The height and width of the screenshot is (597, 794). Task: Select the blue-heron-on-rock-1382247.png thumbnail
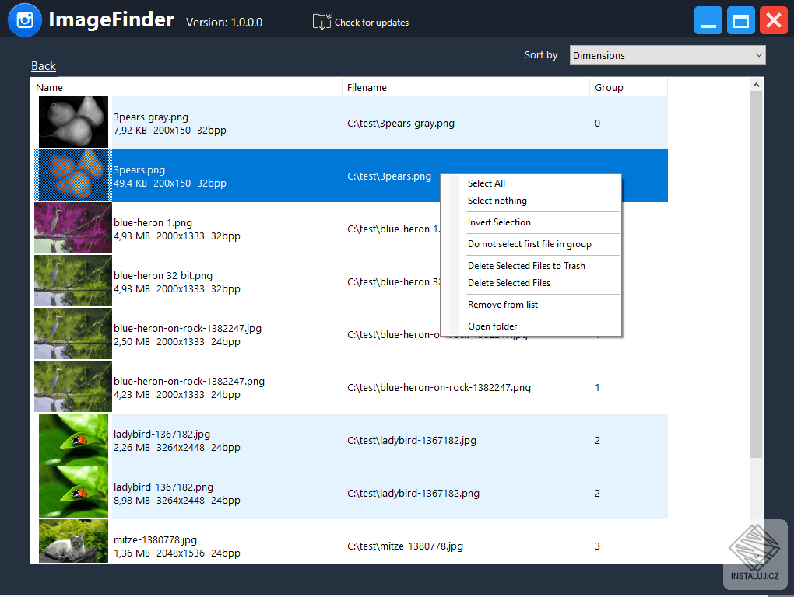[x=73, y=386]
